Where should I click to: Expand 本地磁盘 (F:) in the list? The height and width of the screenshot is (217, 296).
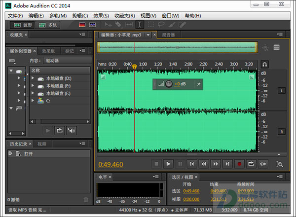[33, 93]
